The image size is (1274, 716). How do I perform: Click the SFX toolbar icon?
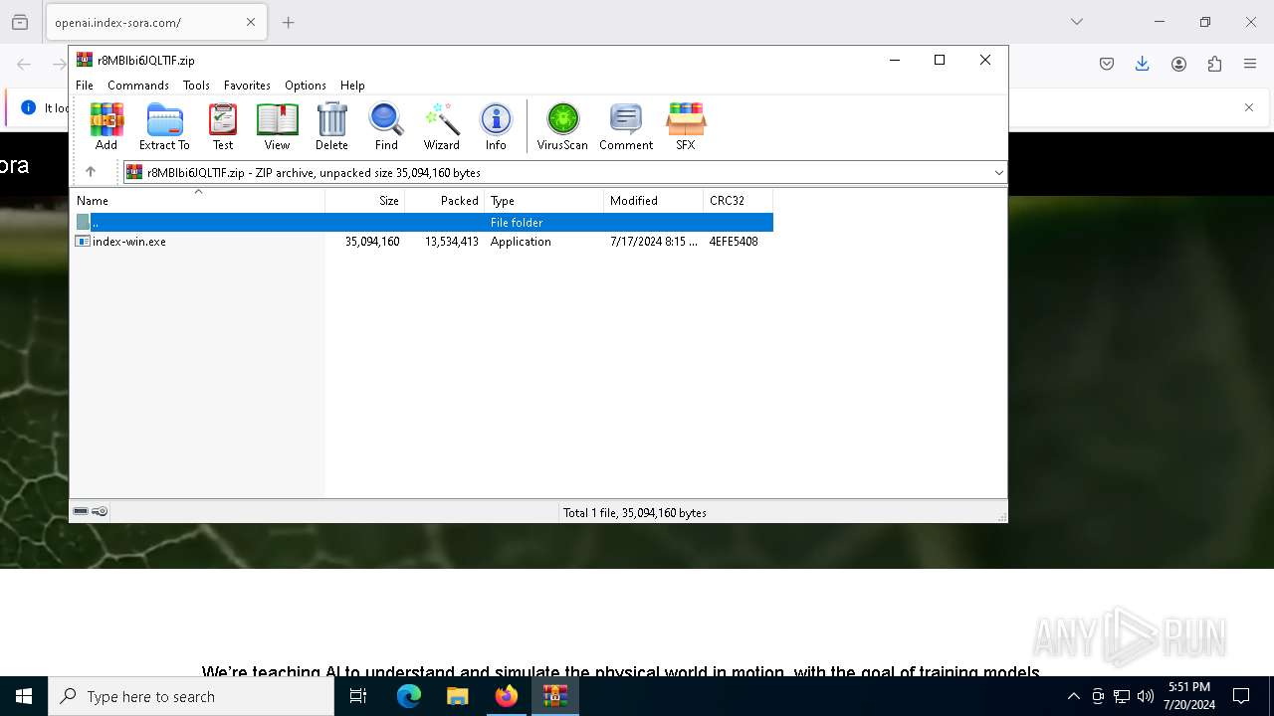[686, 126]
